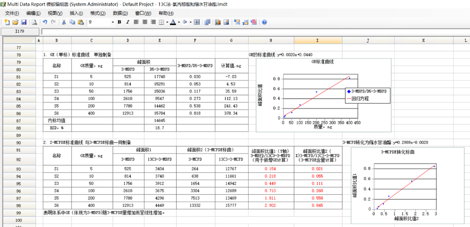Cut selection with the scissors icon
The image size is (470, 227).
coord(64,22)
